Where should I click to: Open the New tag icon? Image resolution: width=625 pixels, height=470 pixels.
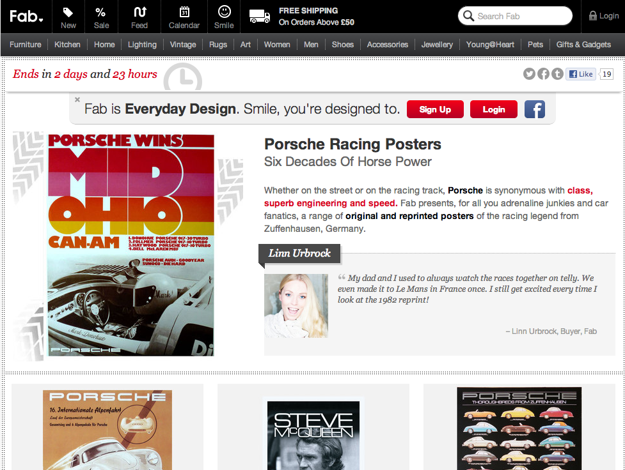click(x=68, y=12)
